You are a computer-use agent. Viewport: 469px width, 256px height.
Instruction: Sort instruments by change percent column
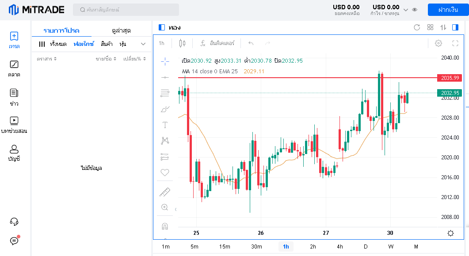point(135,59)
